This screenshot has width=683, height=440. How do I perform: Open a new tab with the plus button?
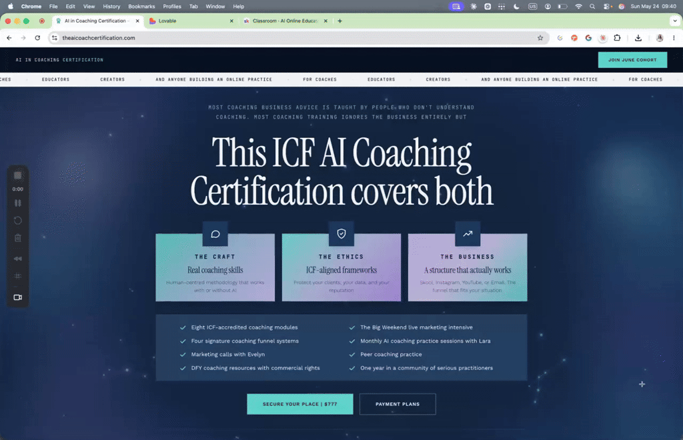coord(339,21)
